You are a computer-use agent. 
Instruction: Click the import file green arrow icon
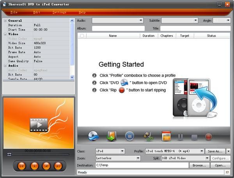point(111,136)
